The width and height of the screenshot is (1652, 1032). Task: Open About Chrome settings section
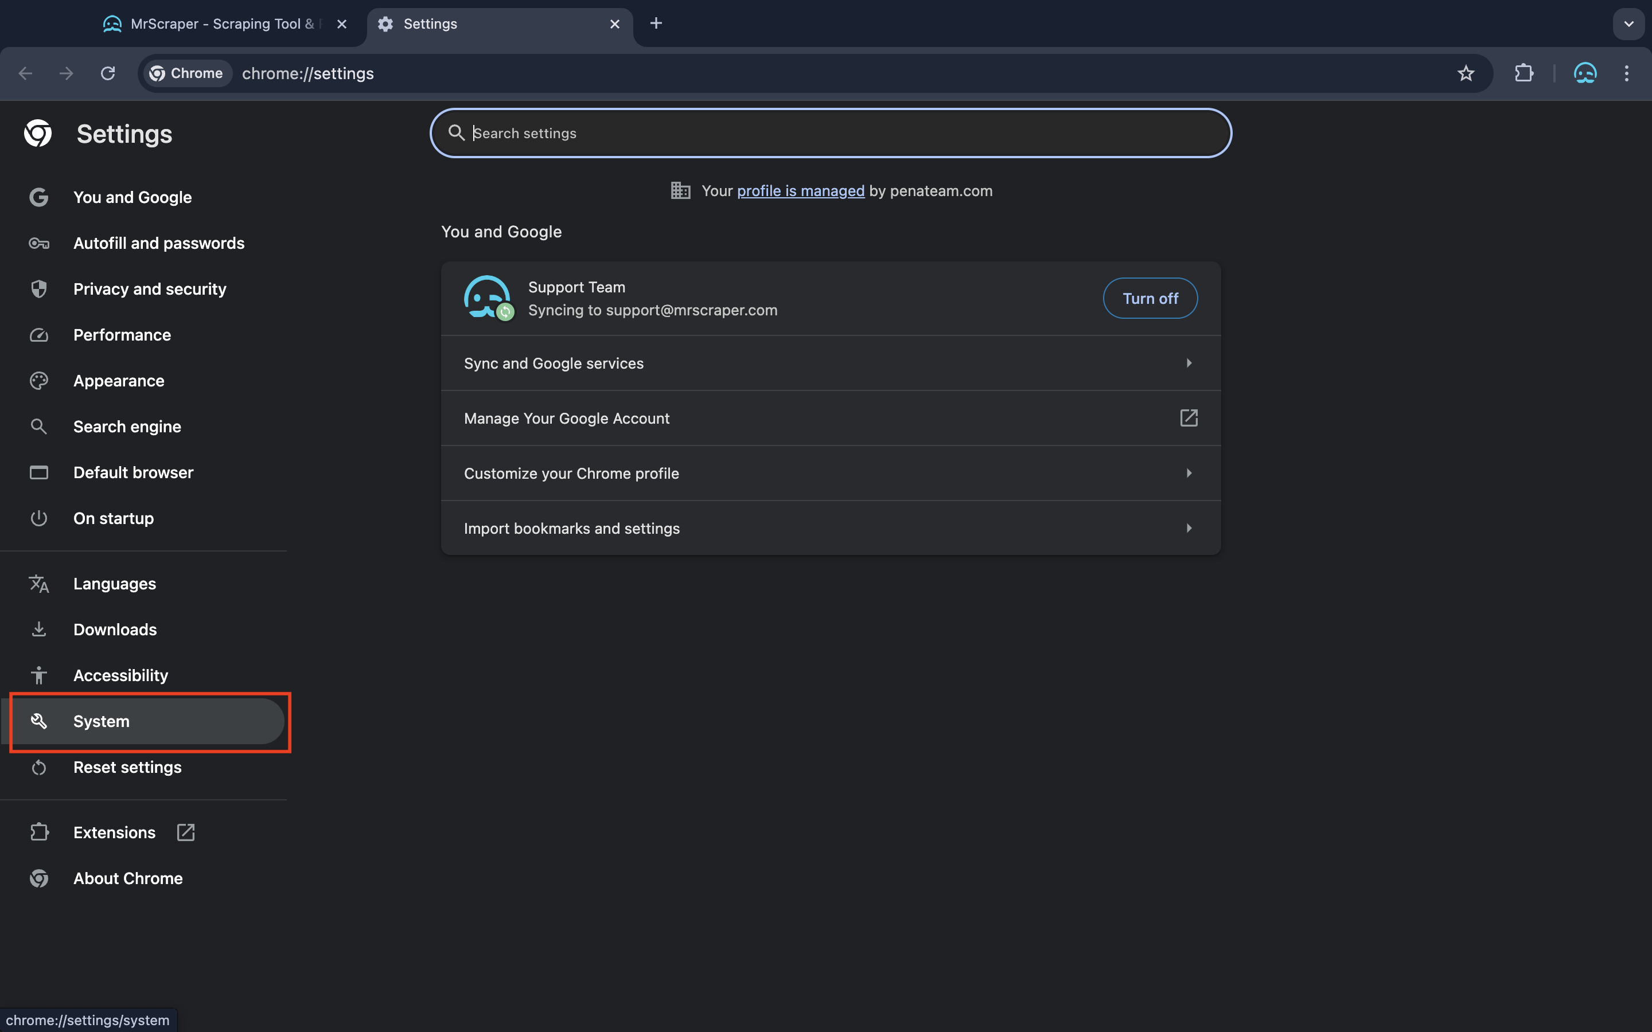click(x=127, y=878)
